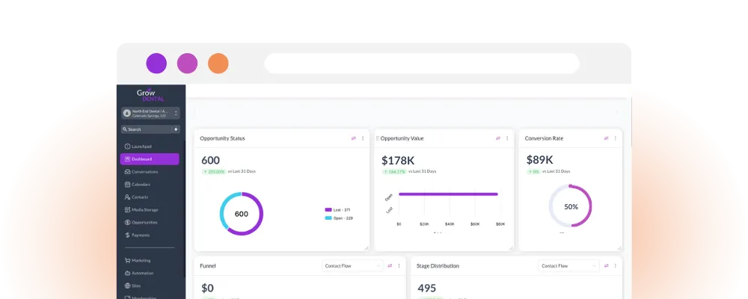The image size is (748, 299).
Task: Open the Launchpad sidebar item
Action: 138,147
